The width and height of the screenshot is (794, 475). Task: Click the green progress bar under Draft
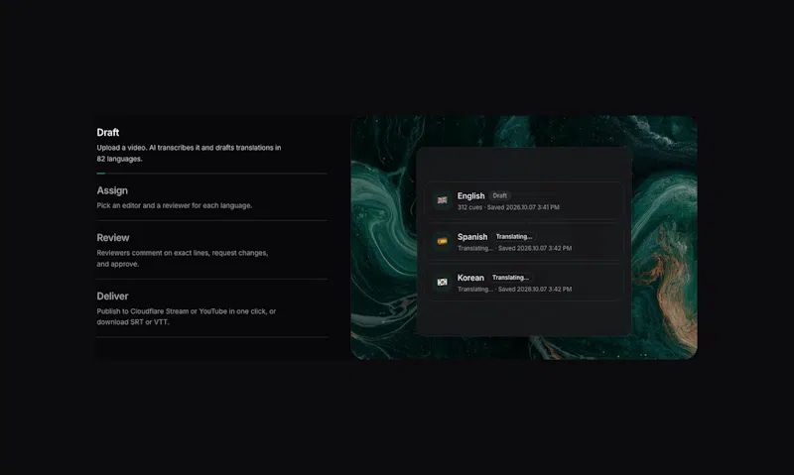(101, 174)
